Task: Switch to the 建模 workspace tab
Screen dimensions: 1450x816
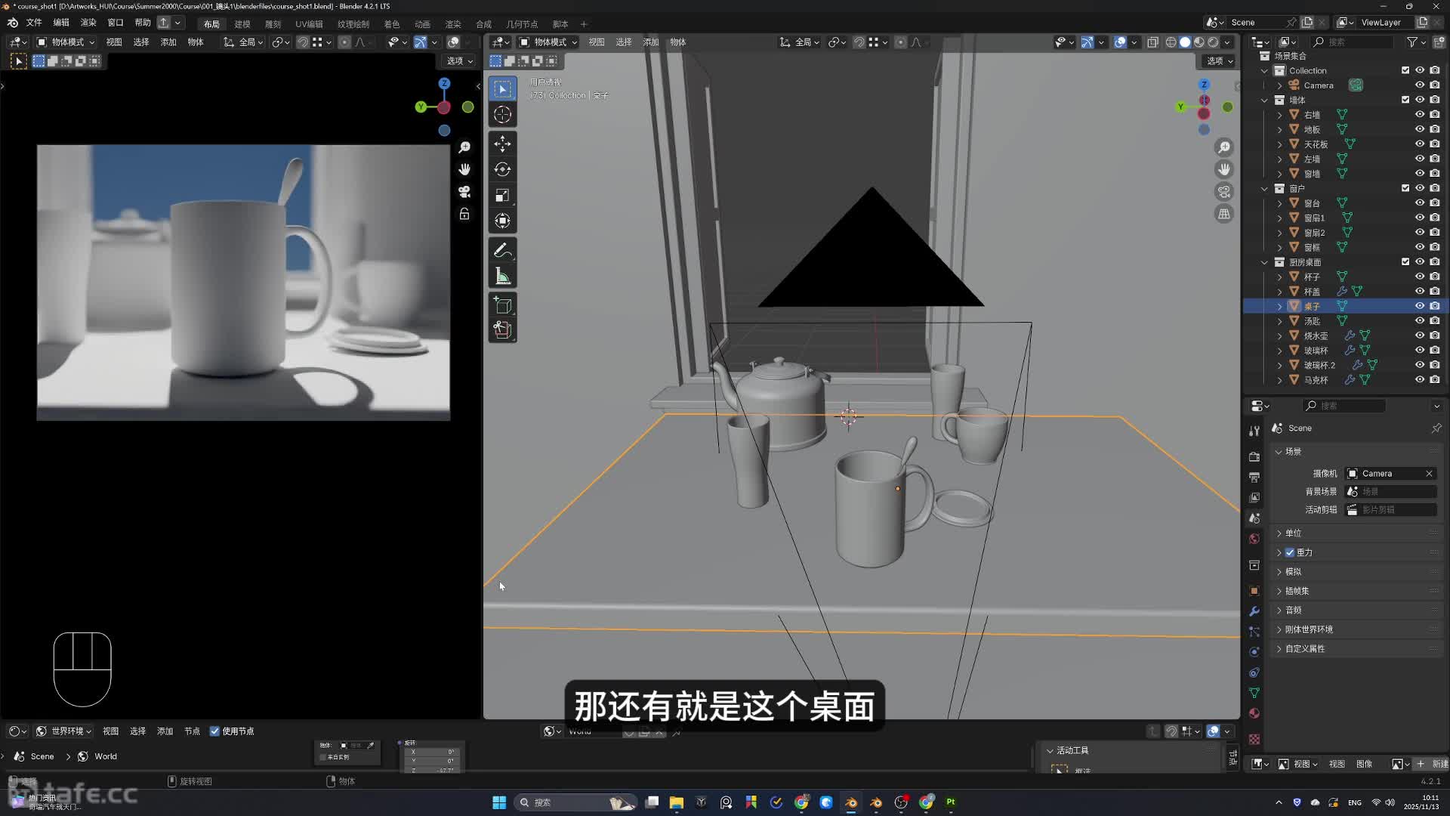Action: coord(242,24)
